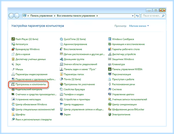Viewport: 174px width, 134px height.
Task: Select Все элементы панели управления breadcrumb
Action: pos(76,16)
